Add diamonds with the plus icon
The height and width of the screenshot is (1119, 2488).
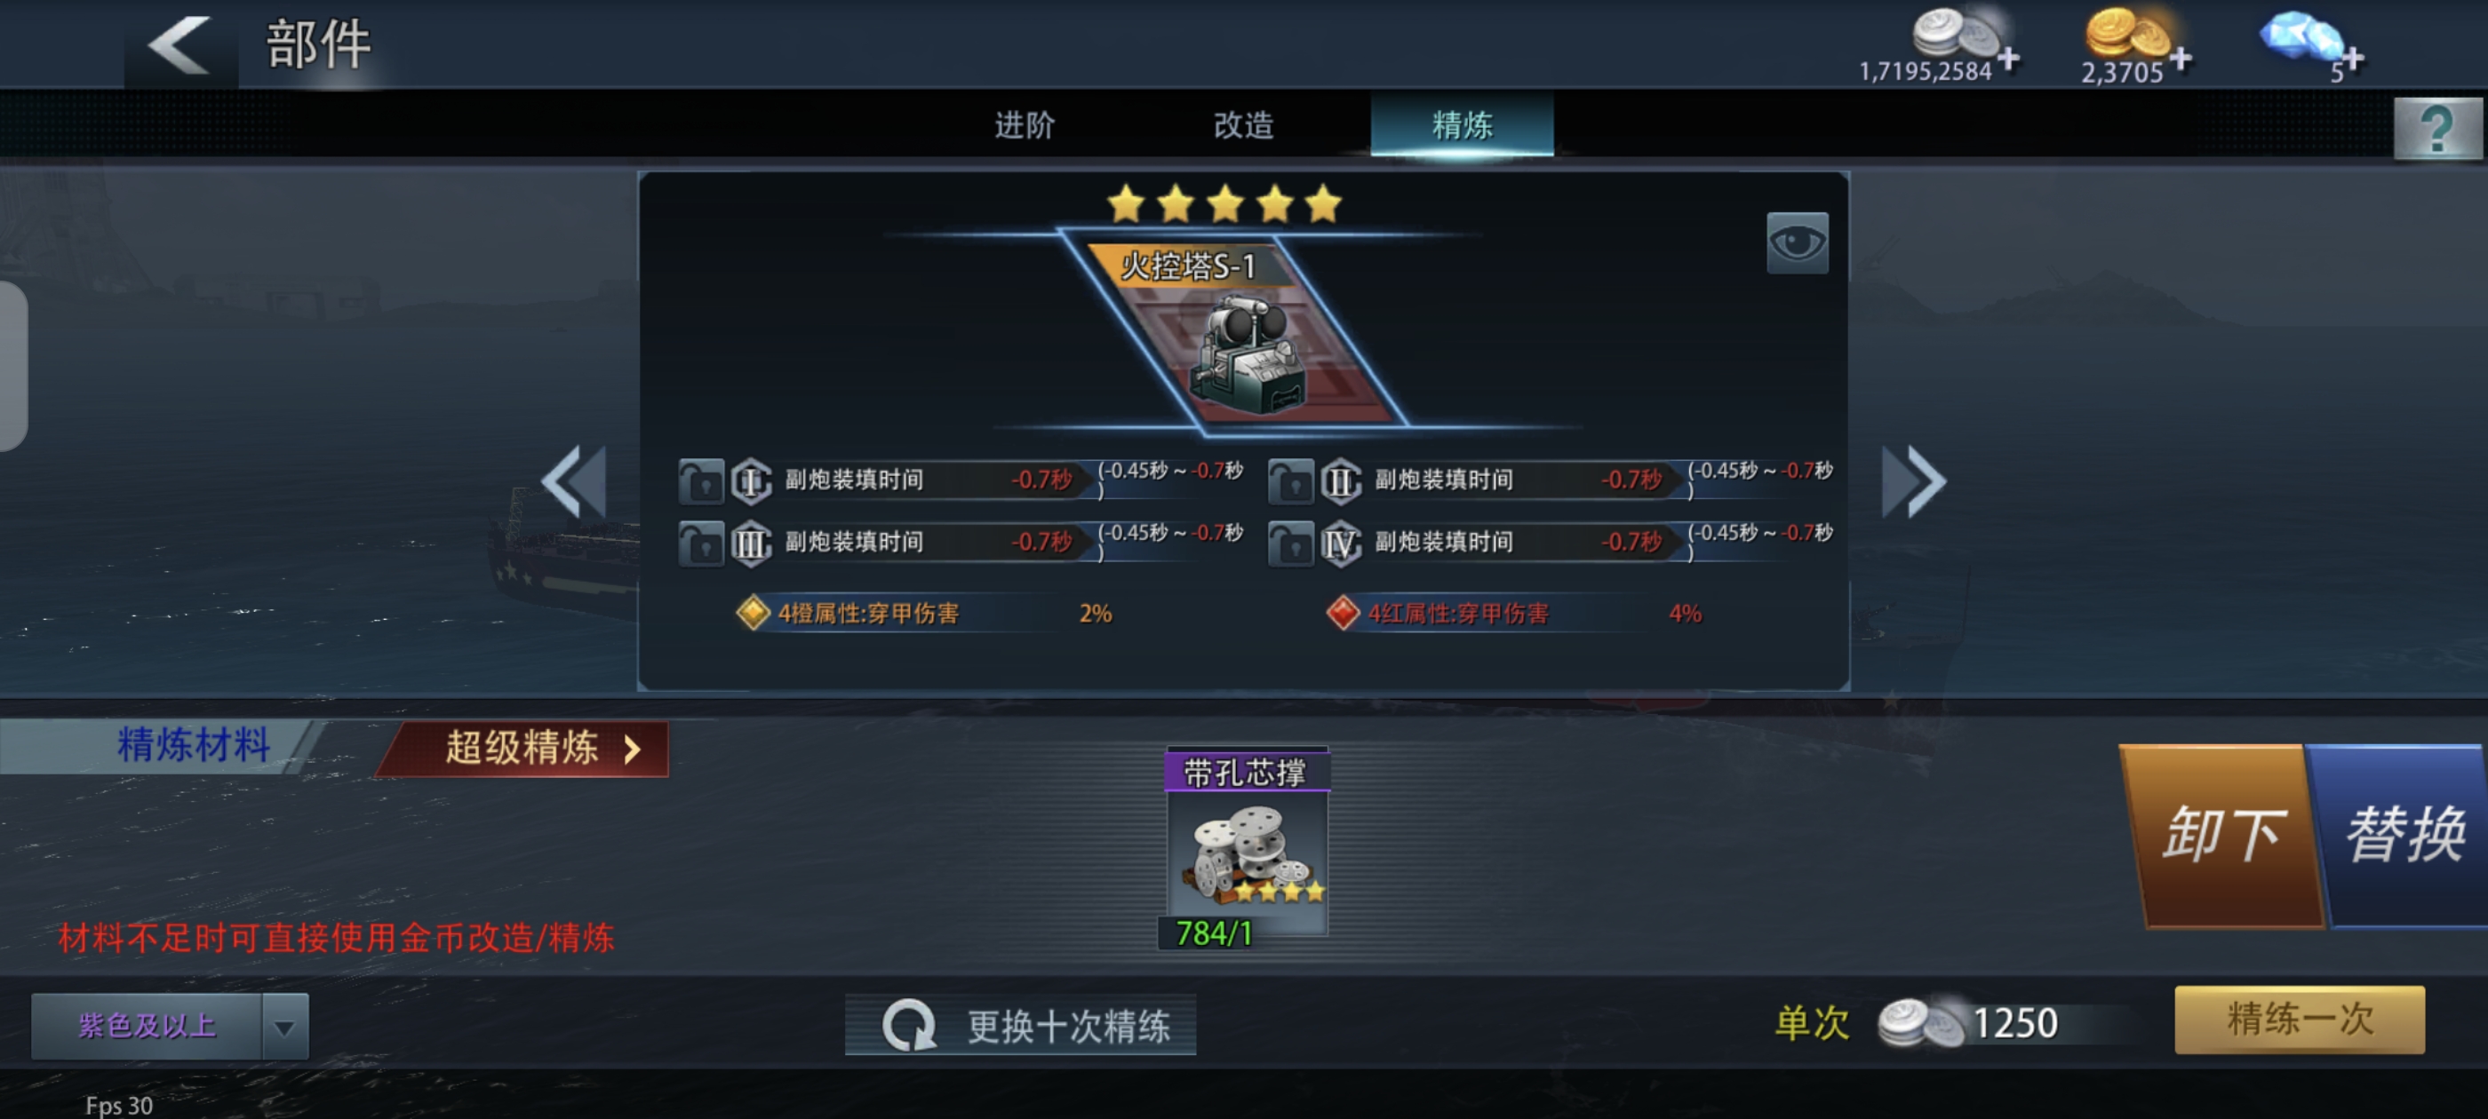[2353, 59]
